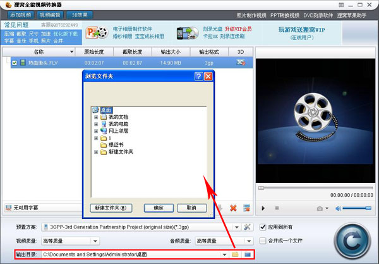The image size is (379, 264).
Task: Open the PPT转换视频 link
Action: pyautogui.click(x=285, y=15)
